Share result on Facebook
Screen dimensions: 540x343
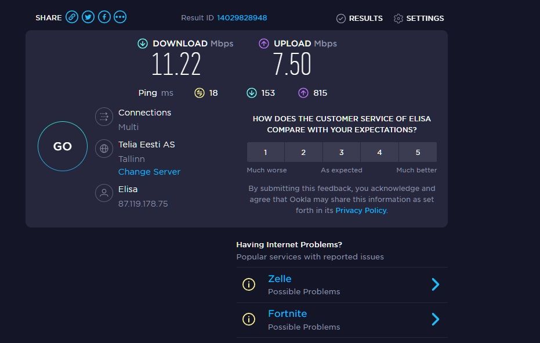coord(104,17)
